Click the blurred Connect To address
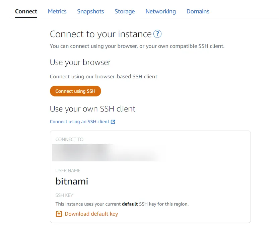Viewport: 279px width, 228px height. 107,153
